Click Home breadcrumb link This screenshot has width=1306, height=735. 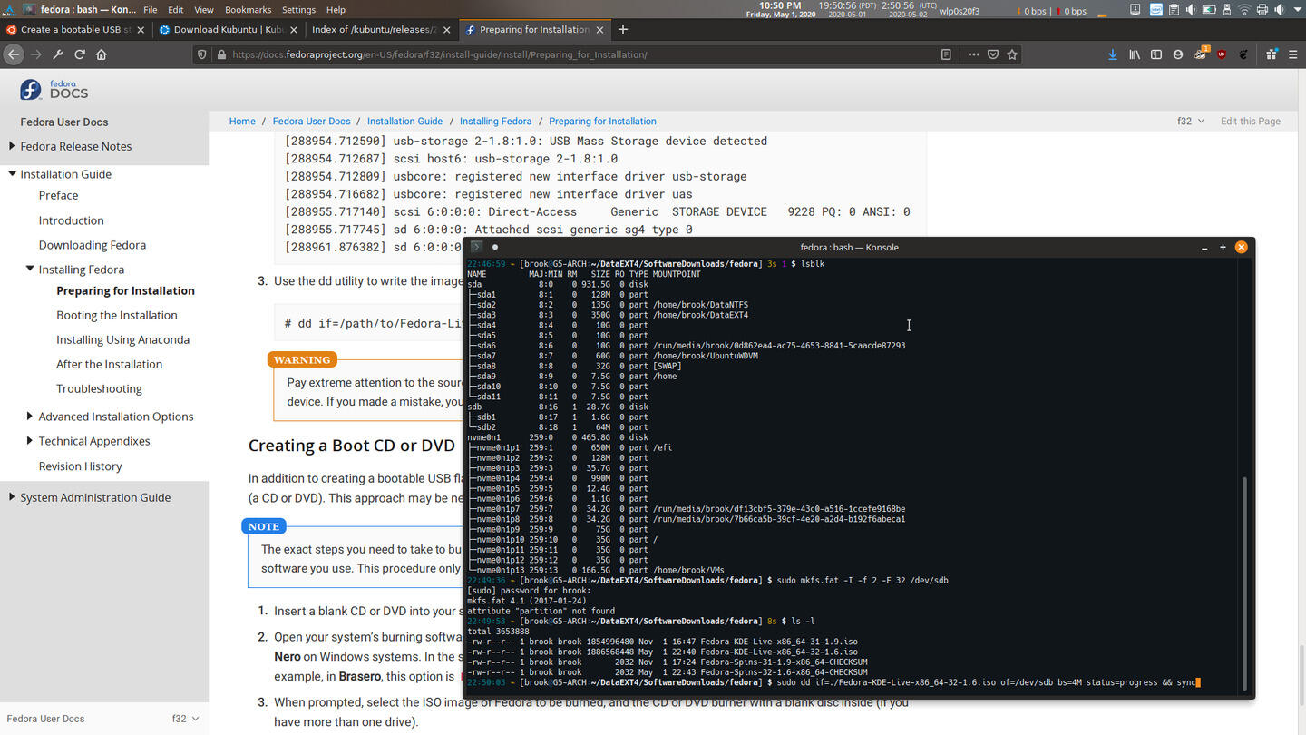(242, 121)
